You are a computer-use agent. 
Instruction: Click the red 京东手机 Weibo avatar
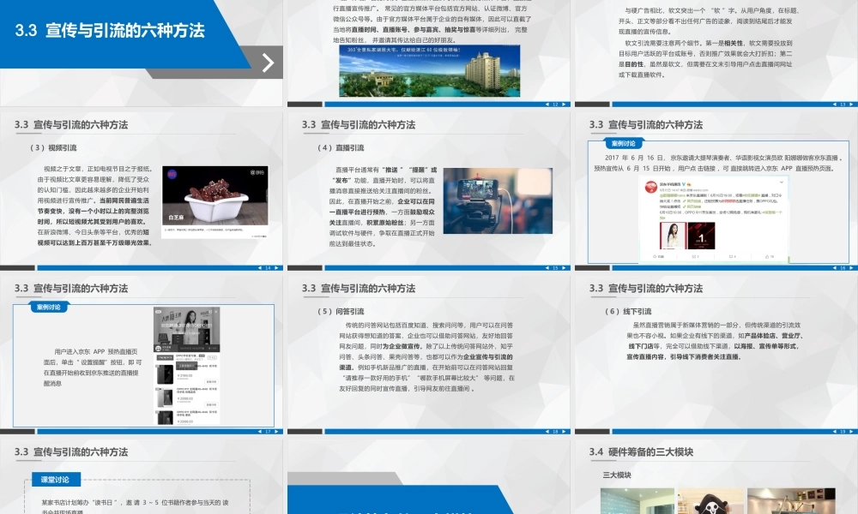(650, 185)
